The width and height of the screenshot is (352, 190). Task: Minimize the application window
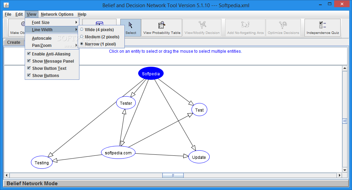coord(320,4)
